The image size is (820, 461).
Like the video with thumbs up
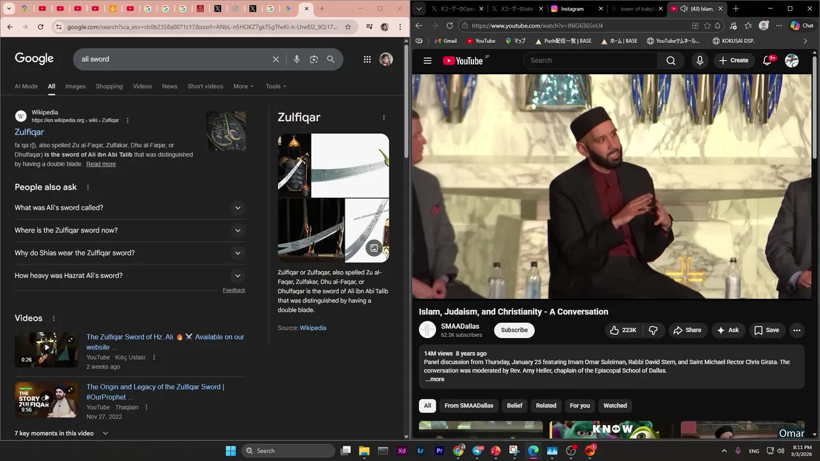click(622, 330)
